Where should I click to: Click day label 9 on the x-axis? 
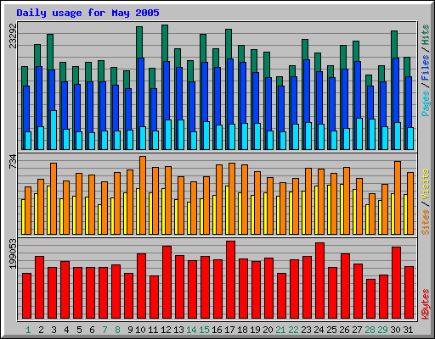[x=130, y=330]
